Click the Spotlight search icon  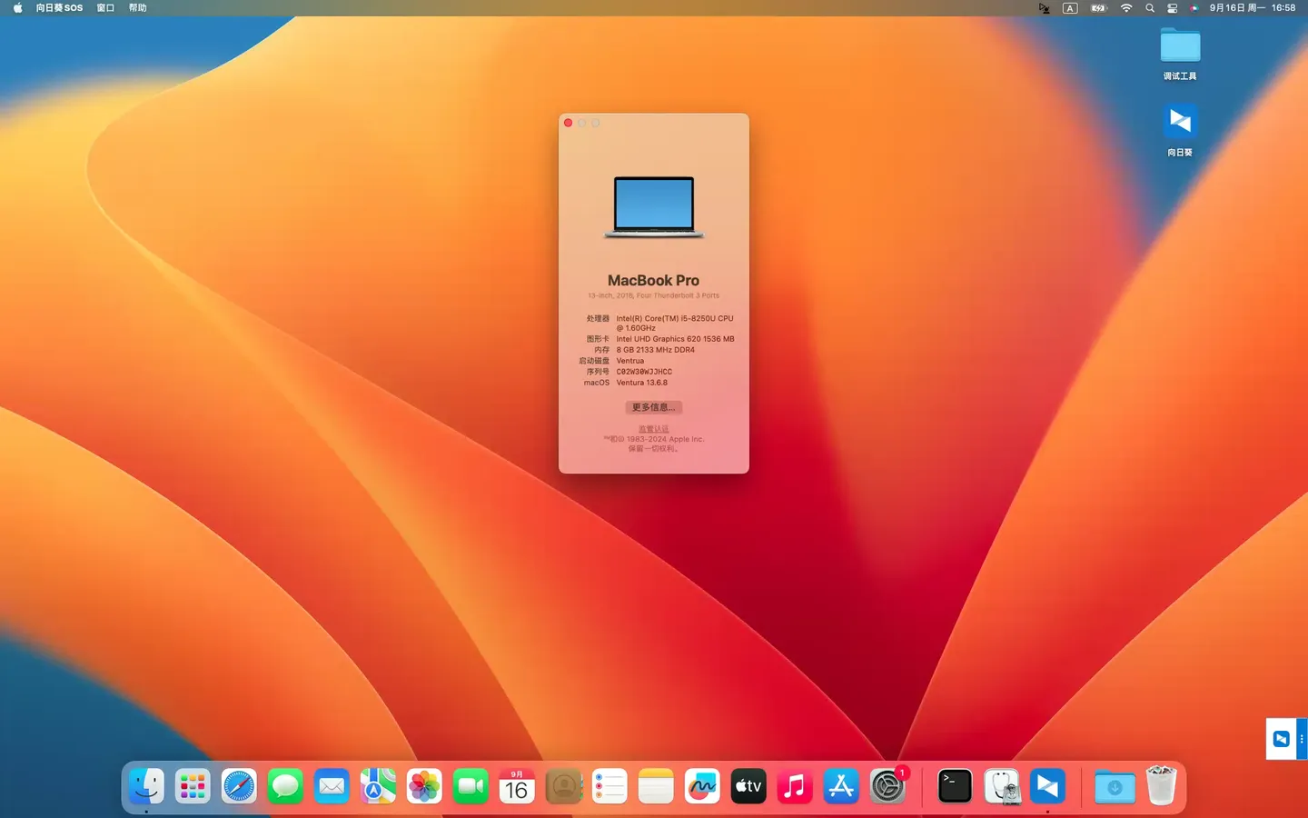click(1150, 8)
